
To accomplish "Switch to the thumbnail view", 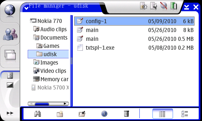I will (x=185, y=114).
